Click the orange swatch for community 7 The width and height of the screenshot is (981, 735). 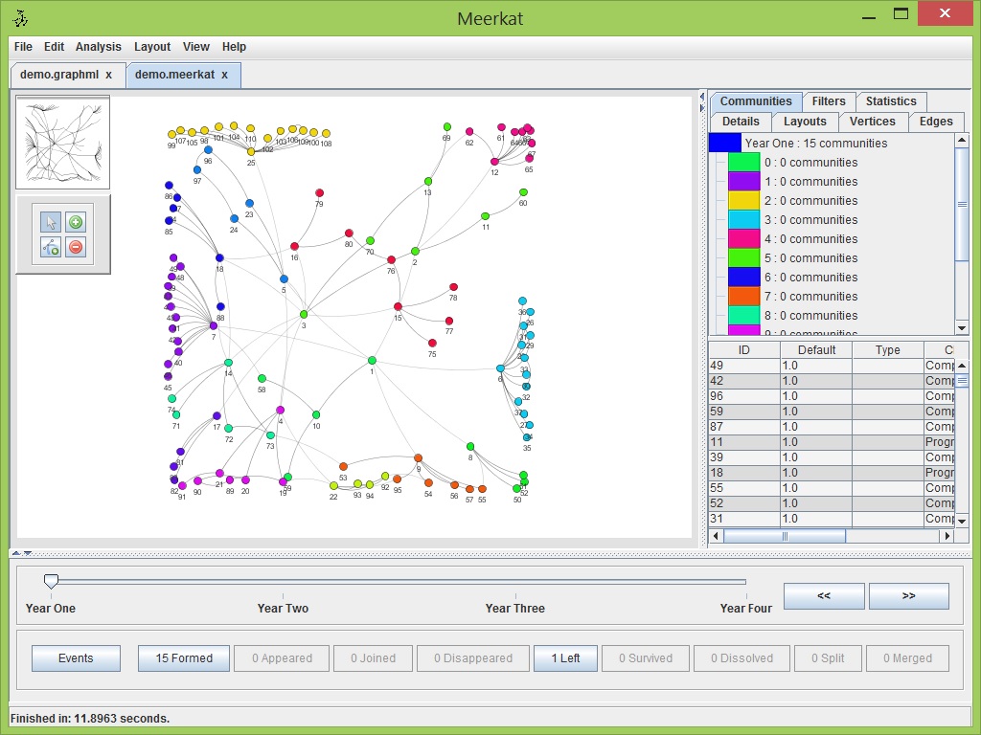click(x=743, y=297)
